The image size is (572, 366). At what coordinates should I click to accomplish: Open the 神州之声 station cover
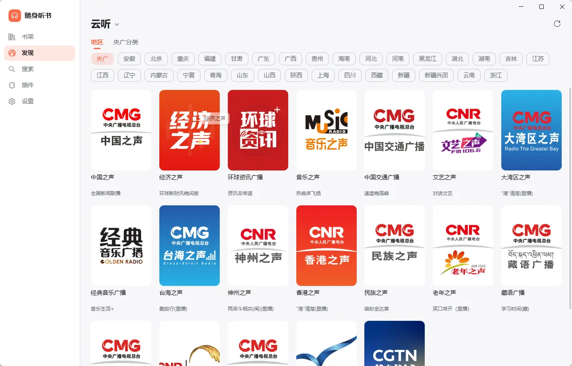258,246
